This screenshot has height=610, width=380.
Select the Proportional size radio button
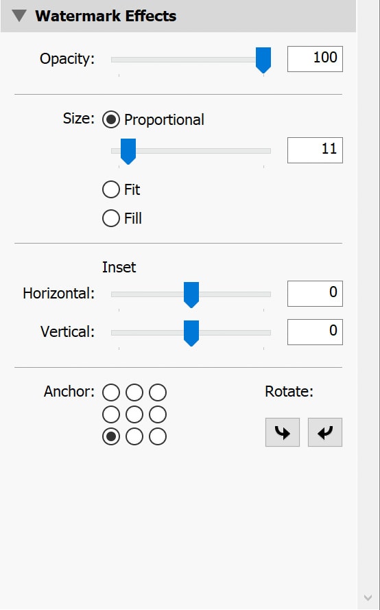[x=111, y=120]
